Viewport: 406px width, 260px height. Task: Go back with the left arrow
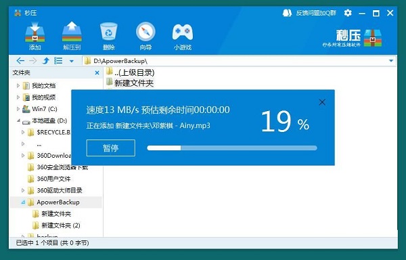click(20, 61)
